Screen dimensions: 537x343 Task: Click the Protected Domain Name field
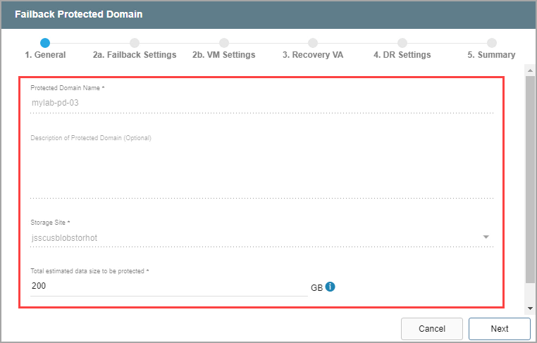[261, 103]
